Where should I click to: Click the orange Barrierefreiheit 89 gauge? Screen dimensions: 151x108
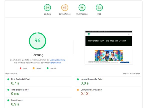(64, 7)
